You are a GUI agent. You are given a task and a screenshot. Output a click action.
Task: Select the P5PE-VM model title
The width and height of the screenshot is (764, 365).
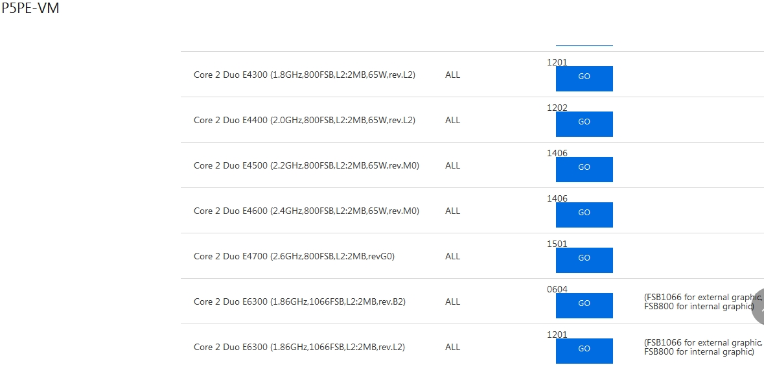coord(30,8)
